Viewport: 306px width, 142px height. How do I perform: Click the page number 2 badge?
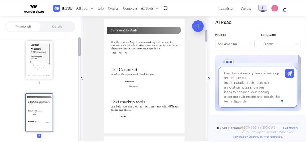(x=39, y=136)
